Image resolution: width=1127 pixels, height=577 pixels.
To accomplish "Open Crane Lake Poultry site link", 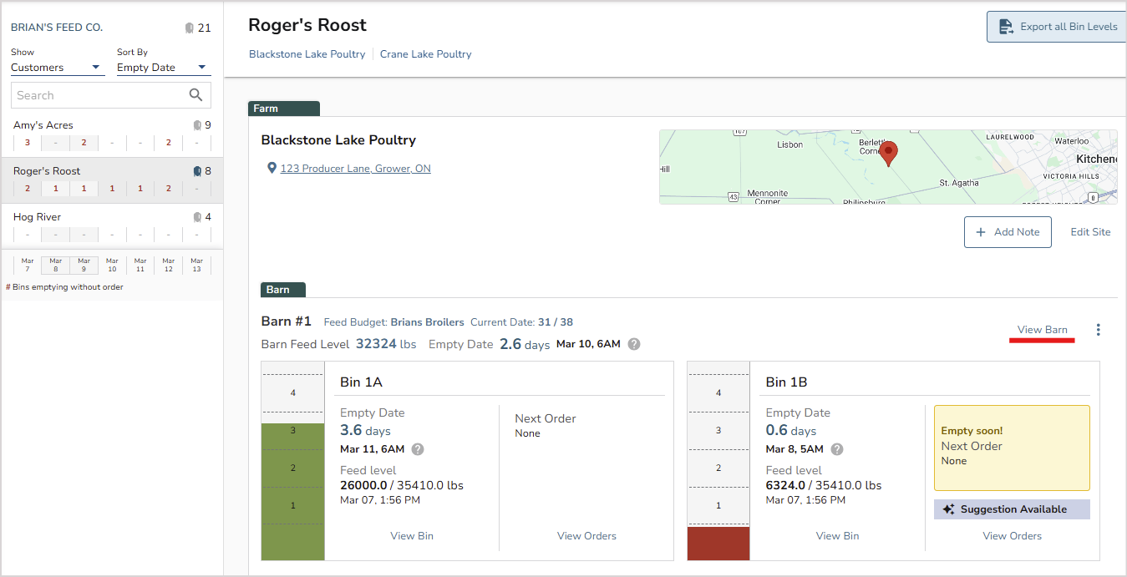I will click(426, 54).
